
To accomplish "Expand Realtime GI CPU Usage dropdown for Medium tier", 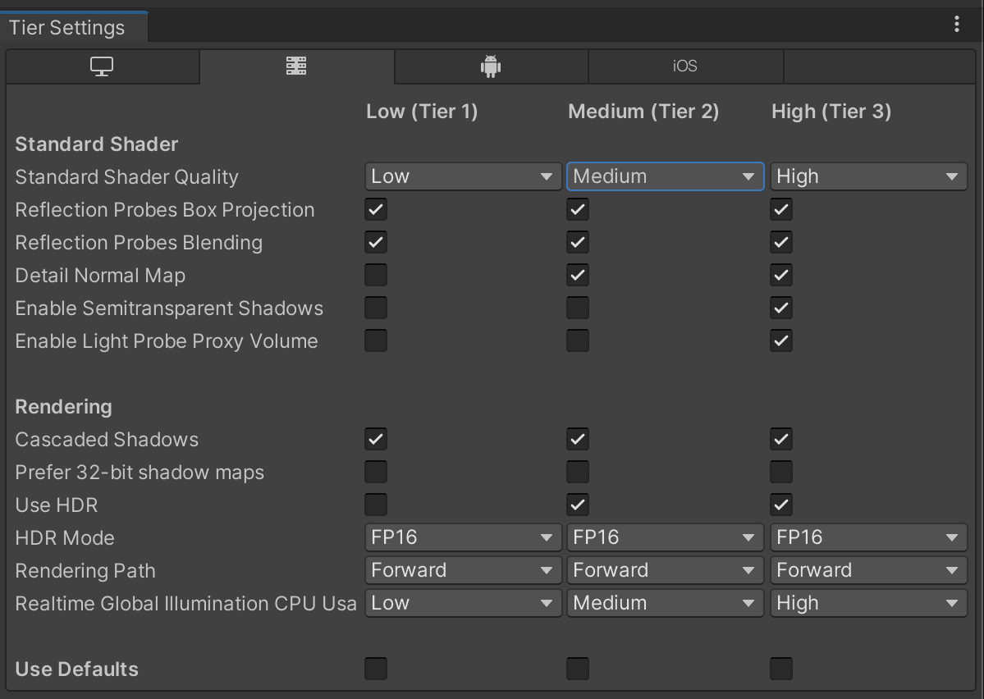I will (x=665, y=603).
